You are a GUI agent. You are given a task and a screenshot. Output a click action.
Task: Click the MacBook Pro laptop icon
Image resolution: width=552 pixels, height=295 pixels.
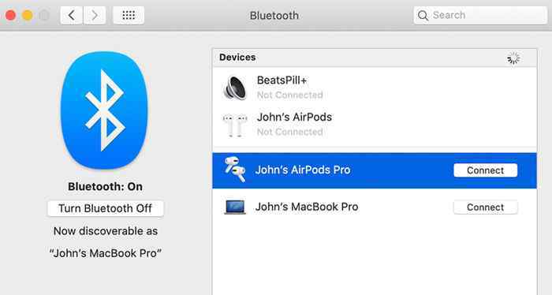[235, 207]
